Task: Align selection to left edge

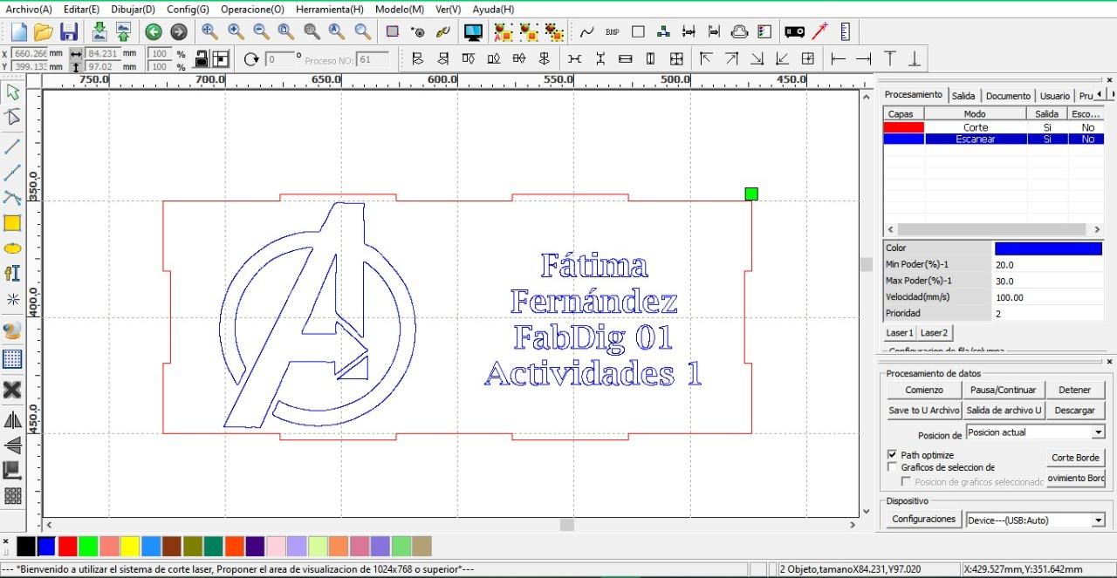Action: (x=417, y=59)
